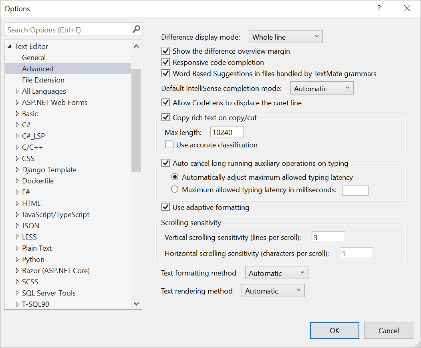Click the Cancel button
Image resolution: width=421 pixels, height=348 pixels.
pyautogui.click(x=389, y=330)
